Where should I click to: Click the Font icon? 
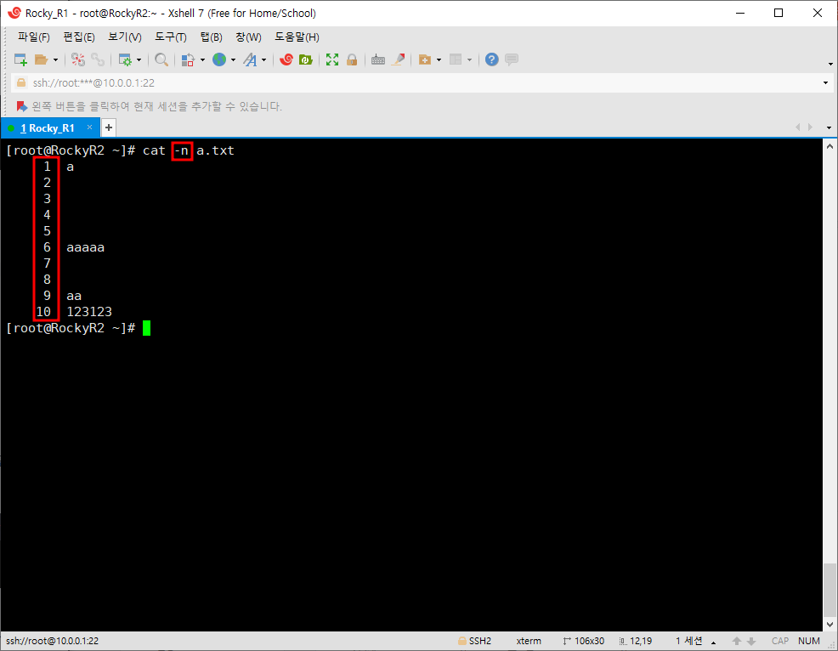coord(250,59)
